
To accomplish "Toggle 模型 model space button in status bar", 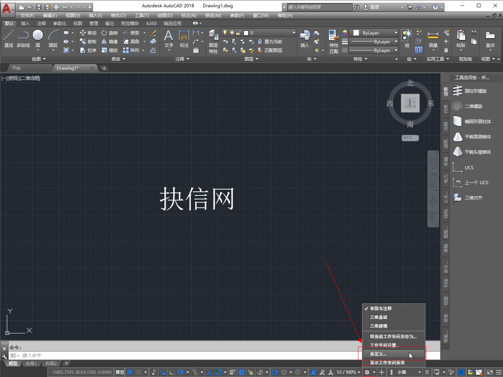I will click(120, 372).
